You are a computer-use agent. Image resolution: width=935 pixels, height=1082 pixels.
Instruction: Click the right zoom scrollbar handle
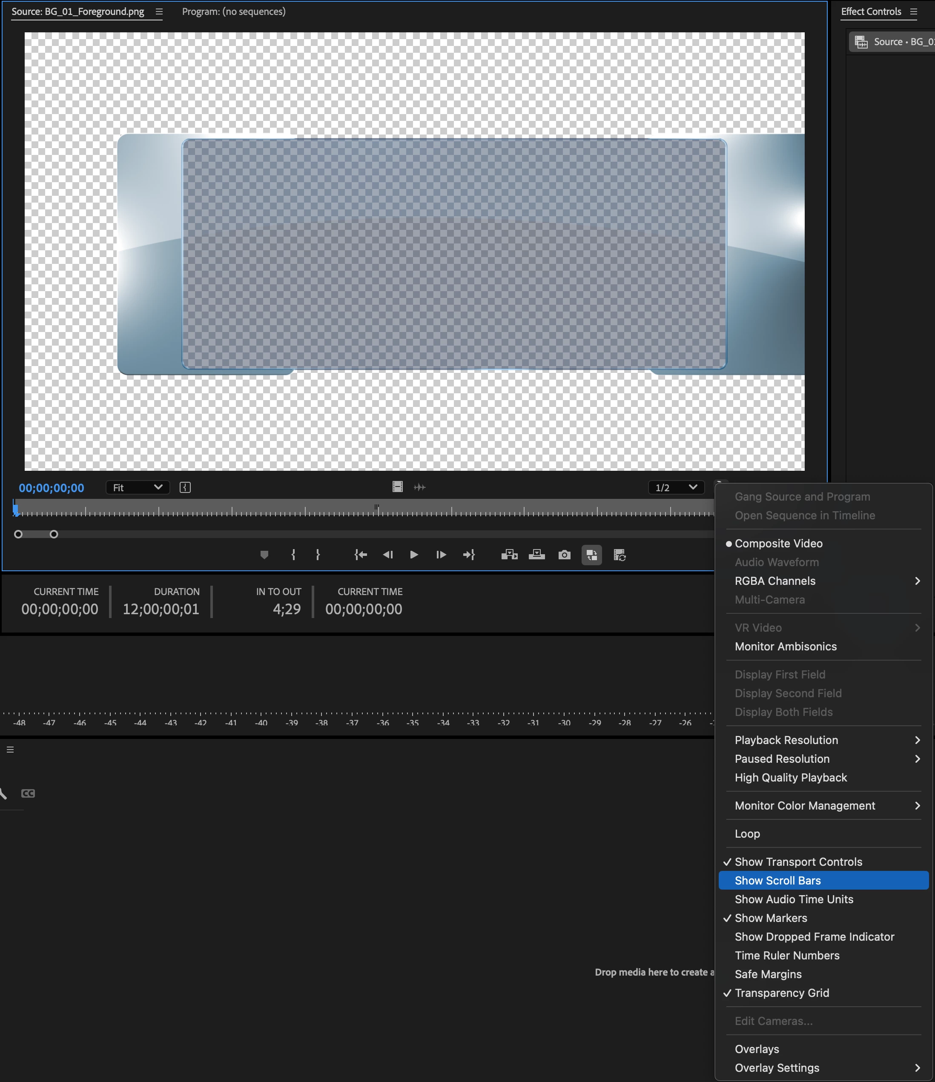54,534
